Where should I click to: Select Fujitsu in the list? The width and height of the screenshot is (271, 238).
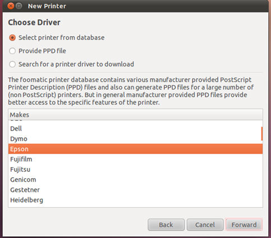pyautogui.click(x=135, y=169)
